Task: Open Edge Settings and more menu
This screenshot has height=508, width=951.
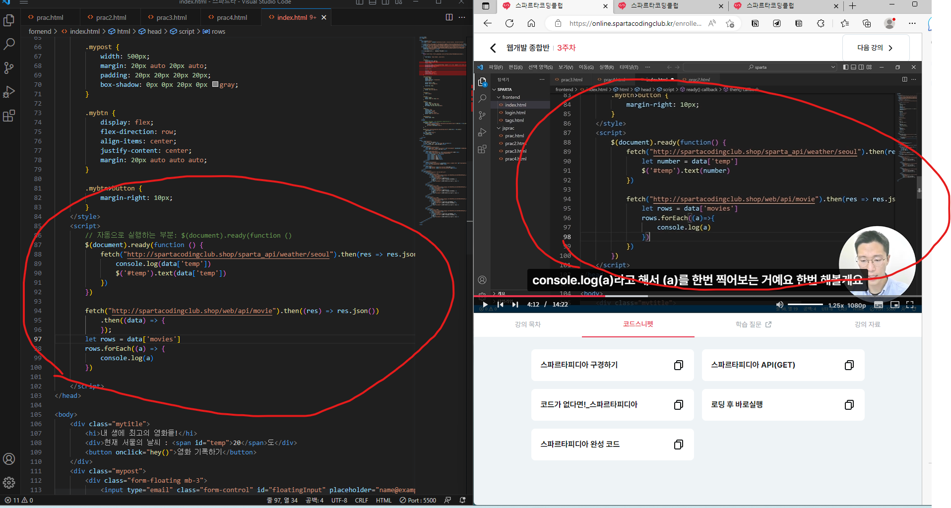Action: [x=912, y=23]
